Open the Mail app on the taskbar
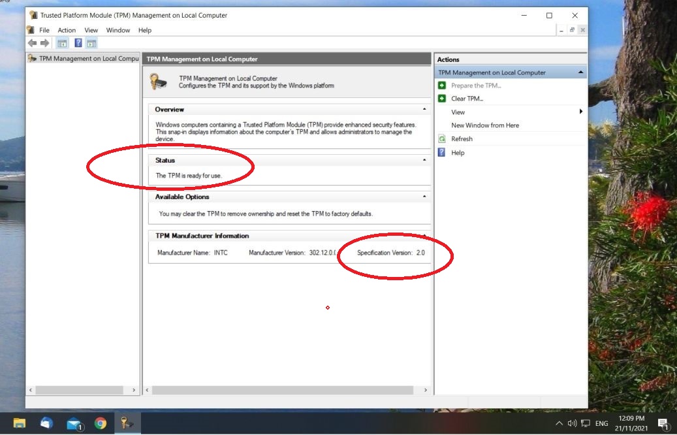 point(74,423)
